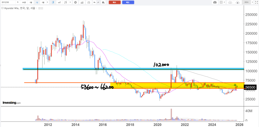
Task: Select the yellow support zone rectangle
Action: (177, 86)
